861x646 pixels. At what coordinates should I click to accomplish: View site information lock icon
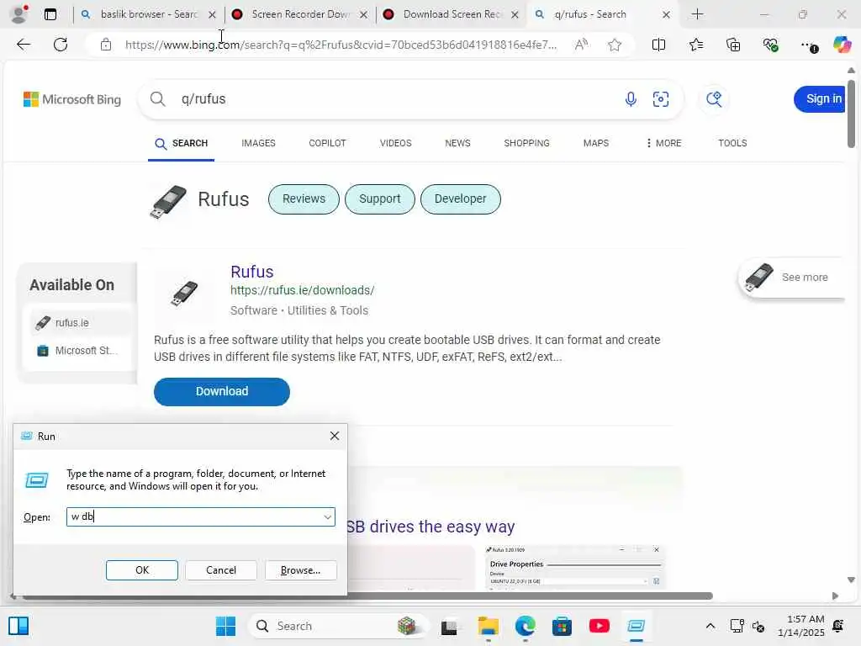tap(106, 45)
